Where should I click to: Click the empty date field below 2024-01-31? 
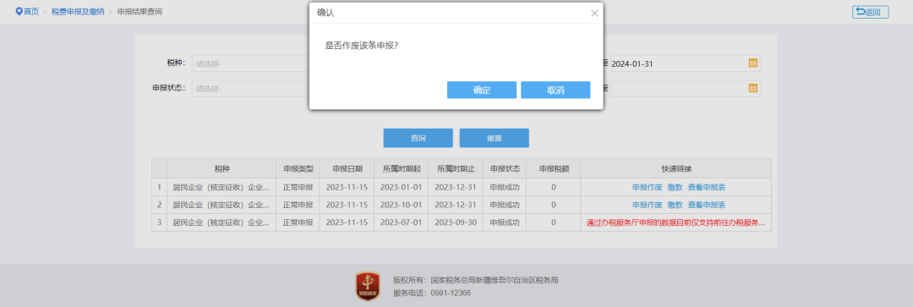point(685,89)
